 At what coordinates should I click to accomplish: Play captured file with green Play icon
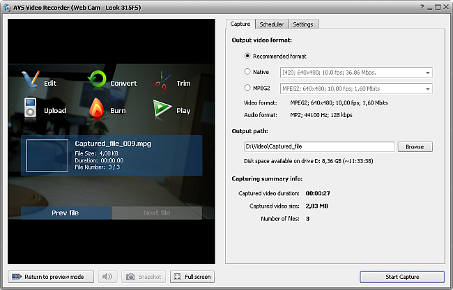click(x=162, y=108)
